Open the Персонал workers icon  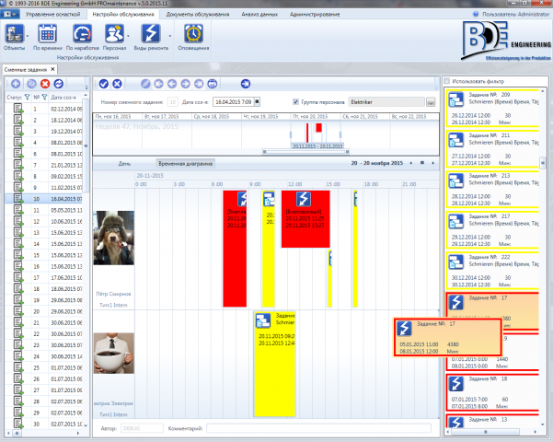(x=114, y=34)
